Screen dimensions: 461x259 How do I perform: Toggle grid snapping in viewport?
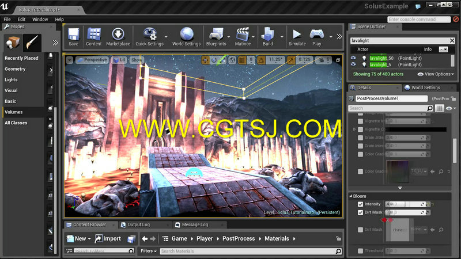pos(242,60)
